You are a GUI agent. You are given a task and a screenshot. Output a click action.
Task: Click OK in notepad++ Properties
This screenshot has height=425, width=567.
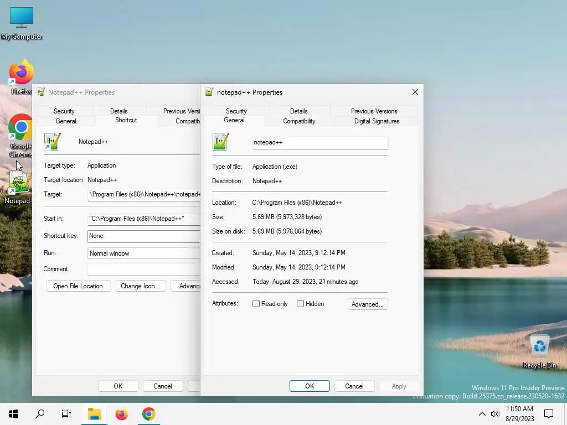click(x=310, y=386)
